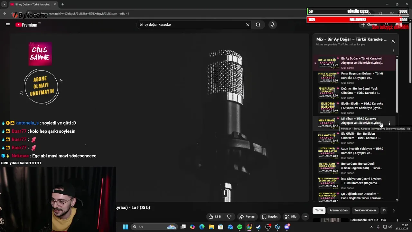
Task: Open options for Dolu Kadehi Ters Tut
Action: 397,220
